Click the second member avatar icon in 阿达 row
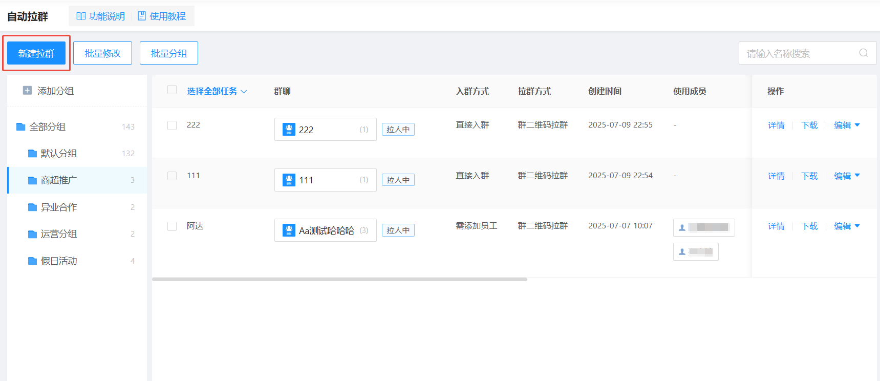 [x=682, y=252]
